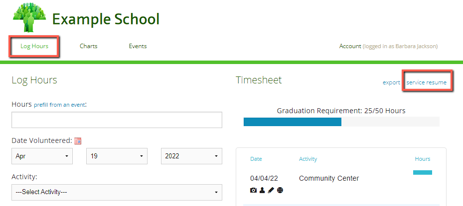The image size is (463, 206).
Task: Click the globe icon under Community Center
Action: [x=280, y=191]
